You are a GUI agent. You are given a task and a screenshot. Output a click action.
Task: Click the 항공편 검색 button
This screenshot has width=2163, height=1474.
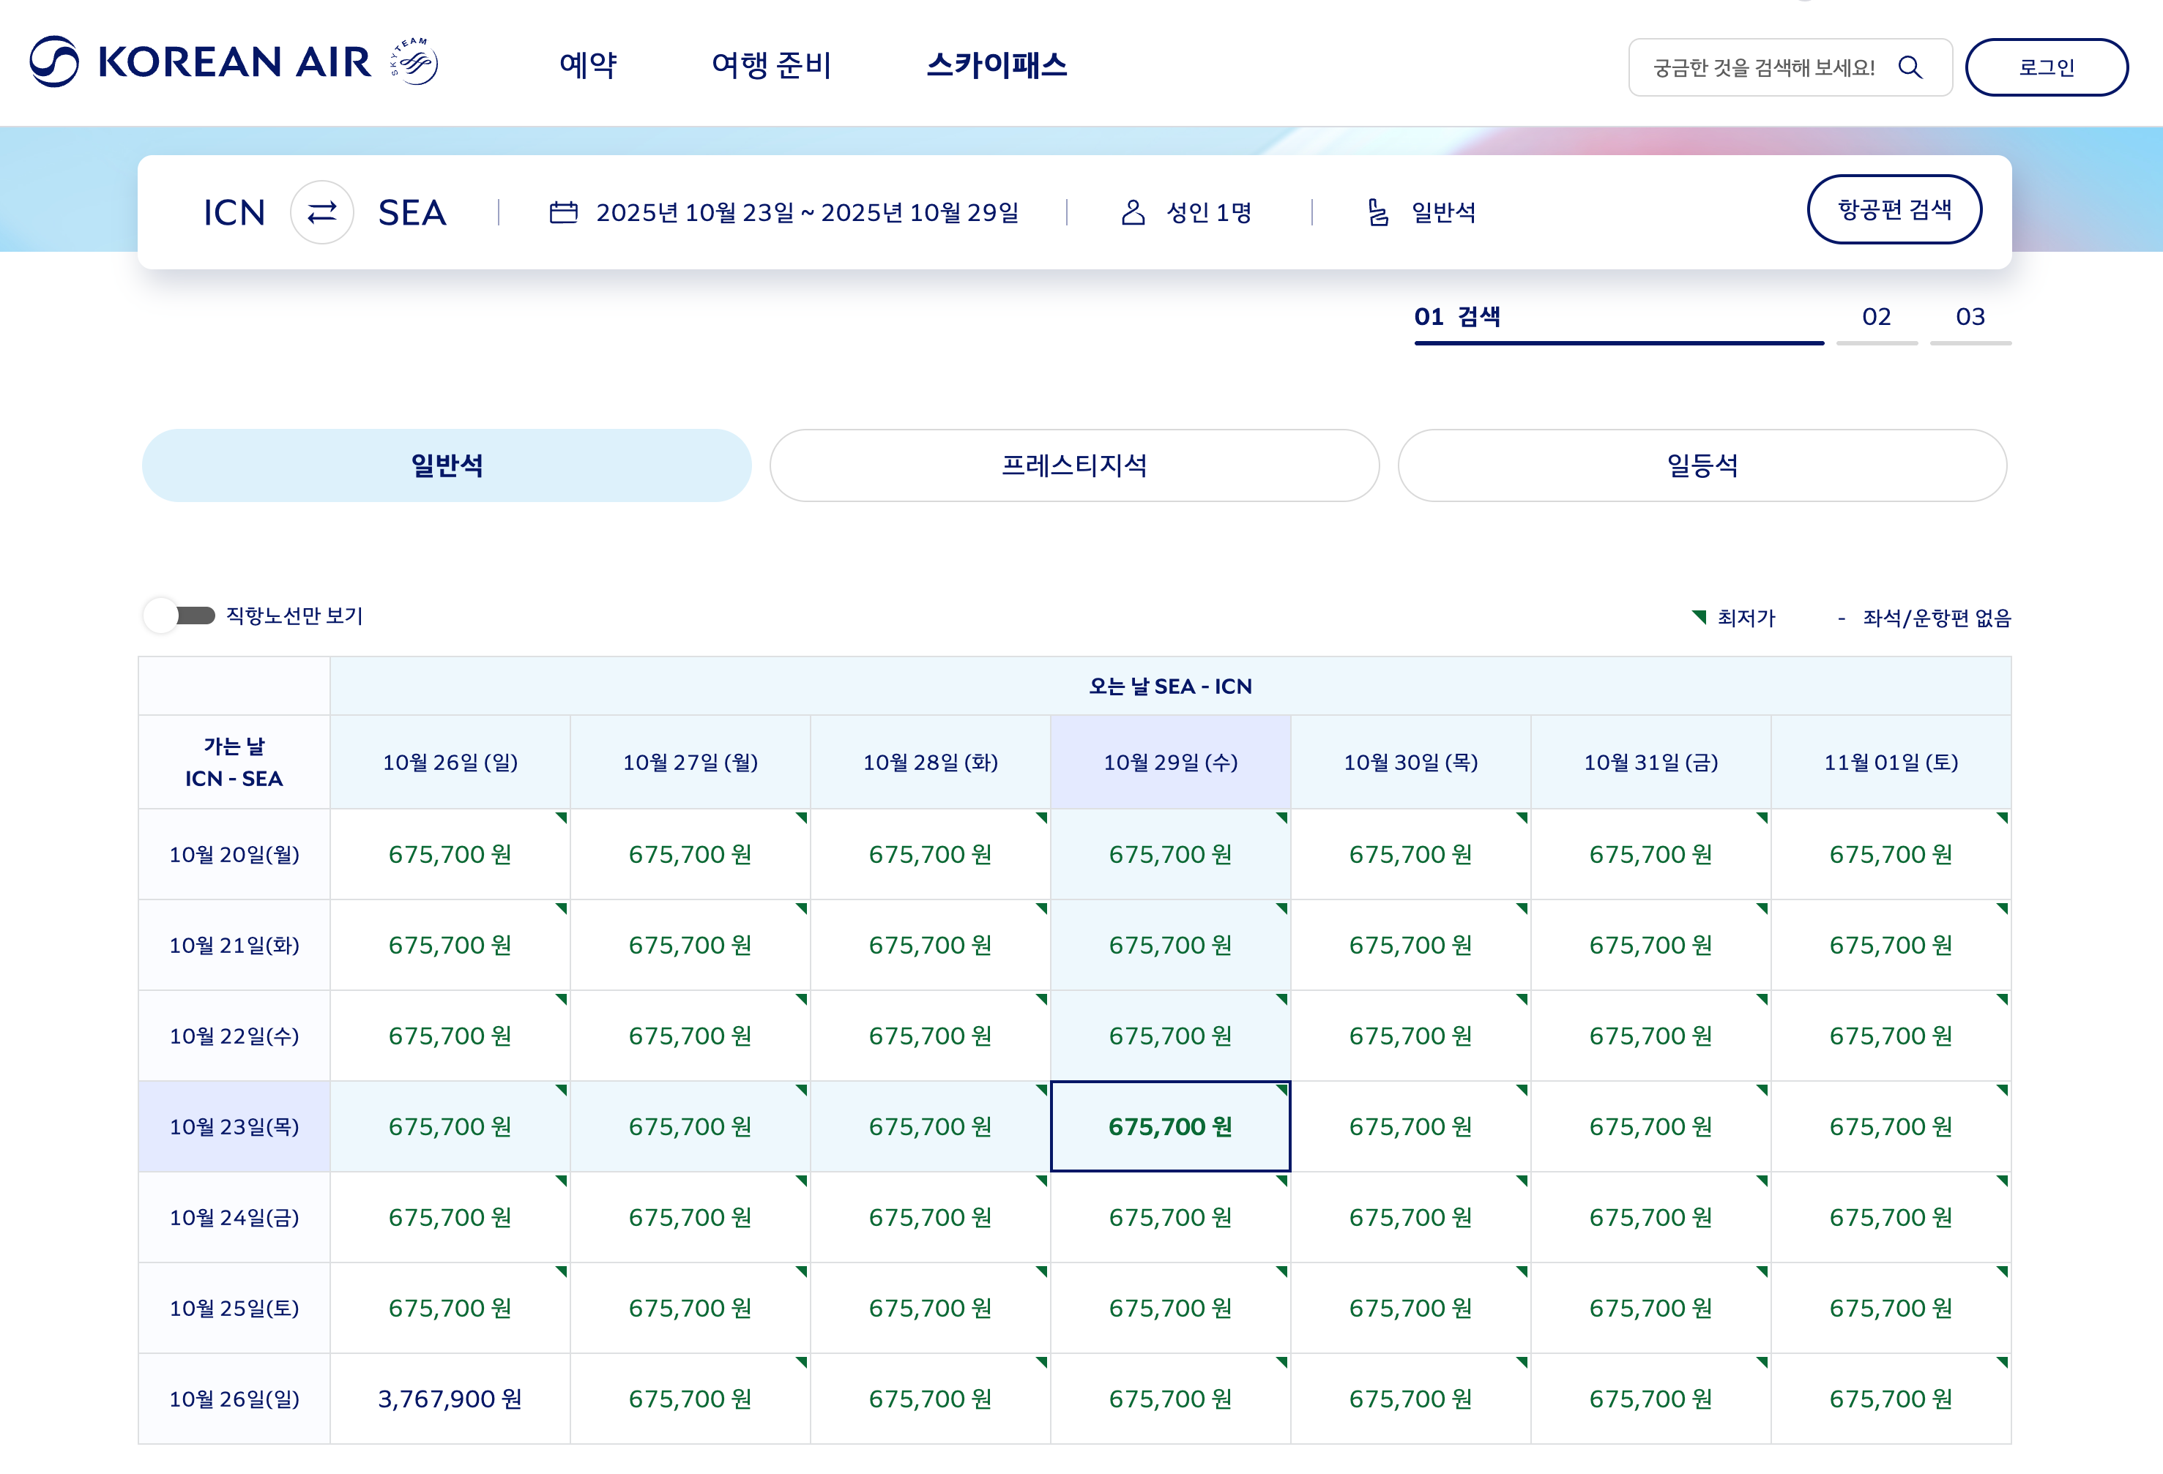coord(1894,209)
